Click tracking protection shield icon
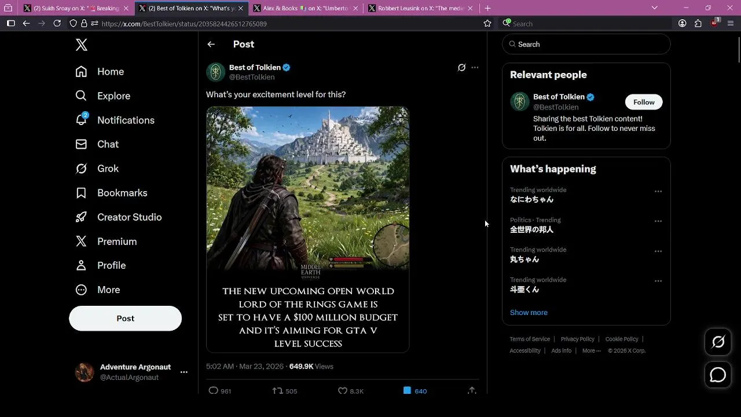The image size is (741, 417). click(x=73, y=24)
